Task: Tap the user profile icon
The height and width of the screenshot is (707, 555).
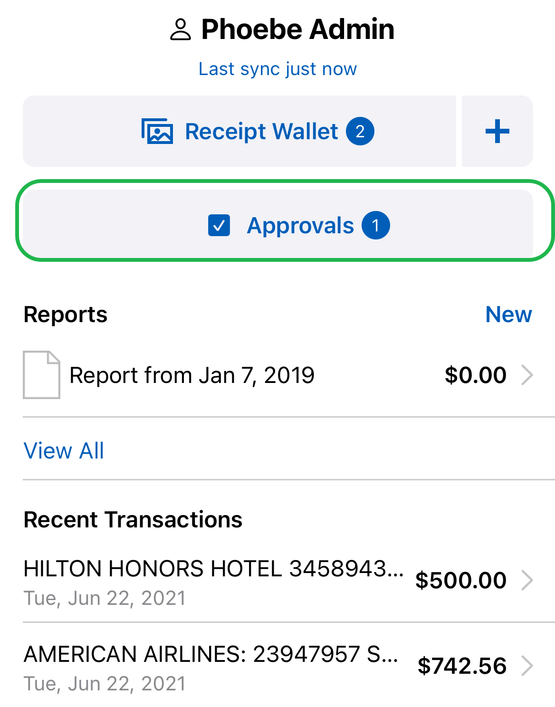Action: (181, 30)
